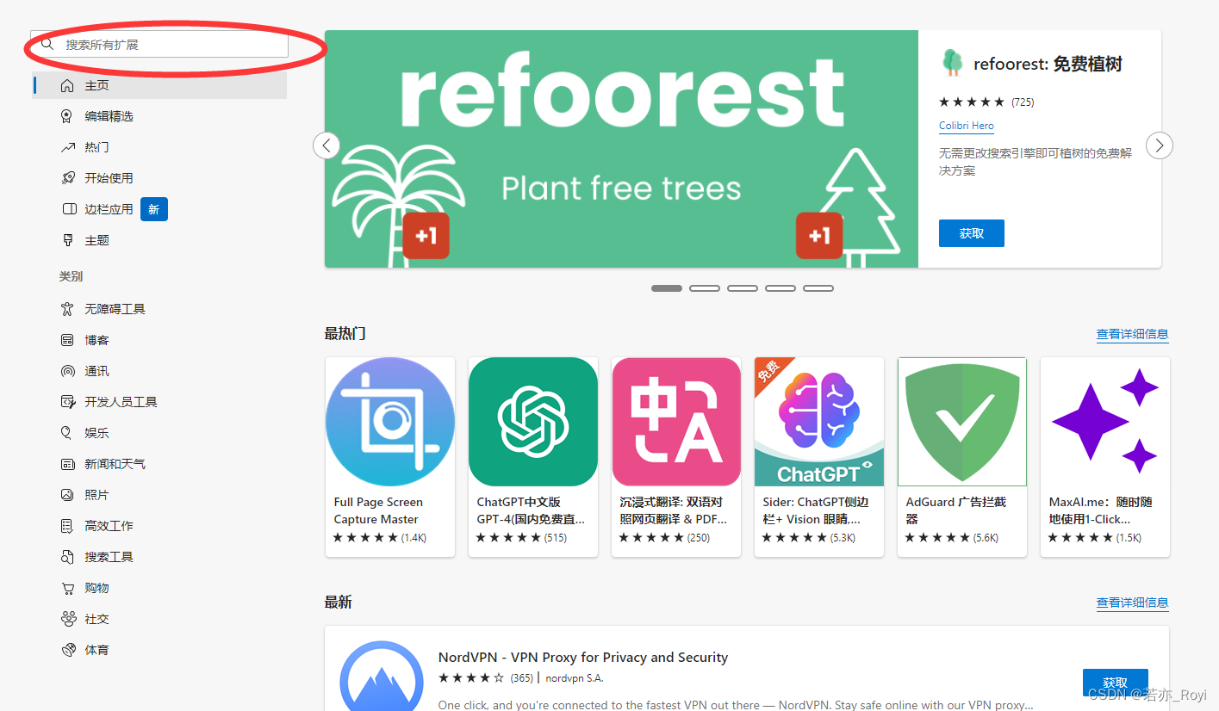1219x711 pixels.
Task: Open the 沉浸式翻译 extension icon
Action: [x=676, y=422]
